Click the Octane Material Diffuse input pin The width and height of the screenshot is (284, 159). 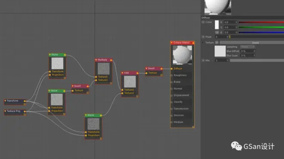[x=172, y=69]
